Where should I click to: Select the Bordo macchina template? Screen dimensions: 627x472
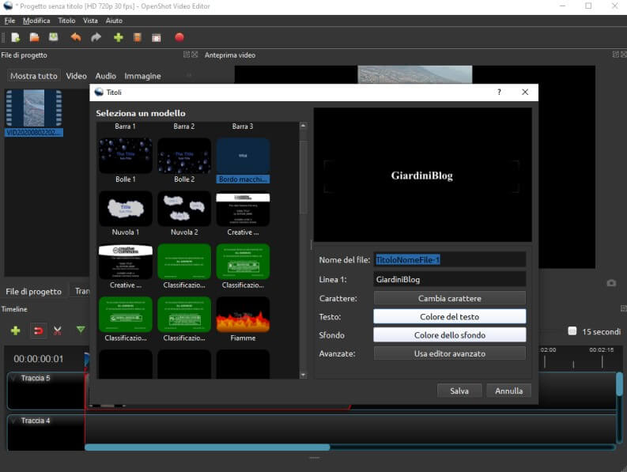pyautogui.click(x=243, y=160)
